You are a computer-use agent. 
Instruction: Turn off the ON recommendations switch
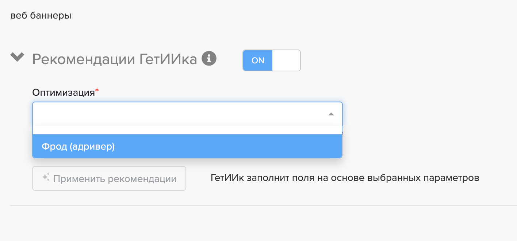tap(271, 60)
